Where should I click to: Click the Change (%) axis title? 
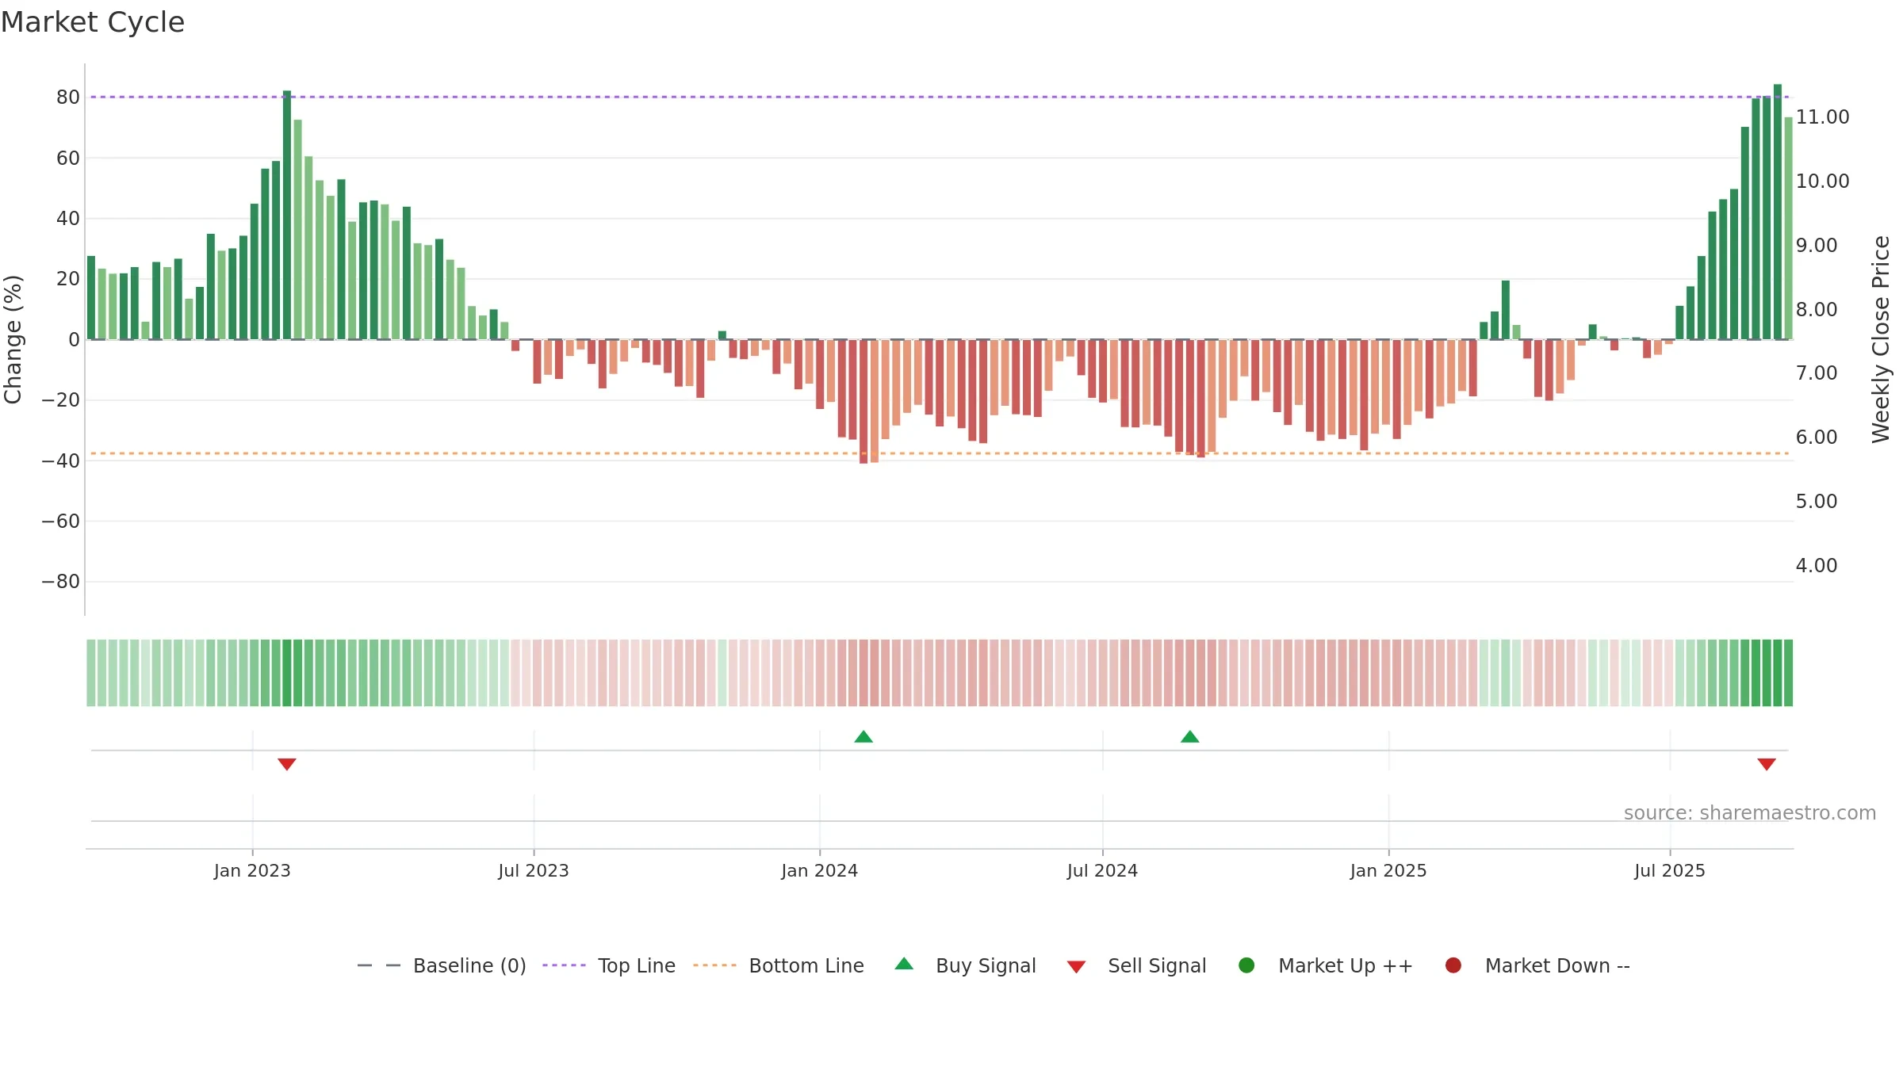point(13,339)
